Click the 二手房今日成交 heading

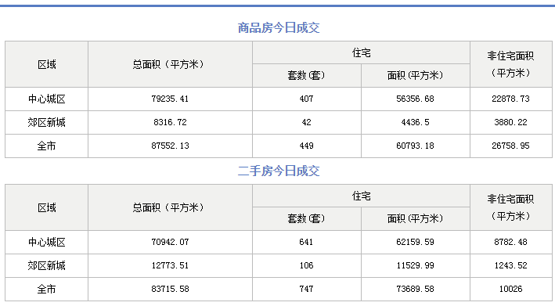click(x=279, y=171)
